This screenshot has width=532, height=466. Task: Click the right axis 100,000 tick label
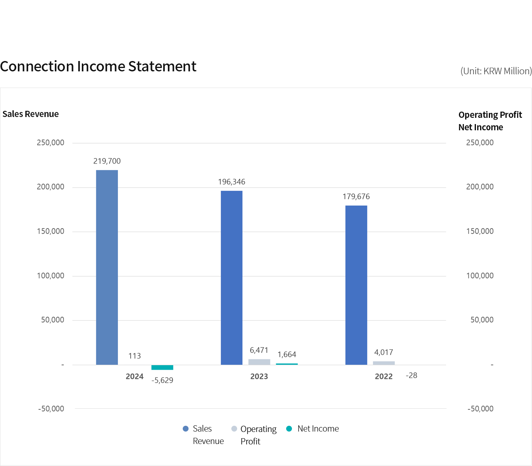(x=480, y=276)
